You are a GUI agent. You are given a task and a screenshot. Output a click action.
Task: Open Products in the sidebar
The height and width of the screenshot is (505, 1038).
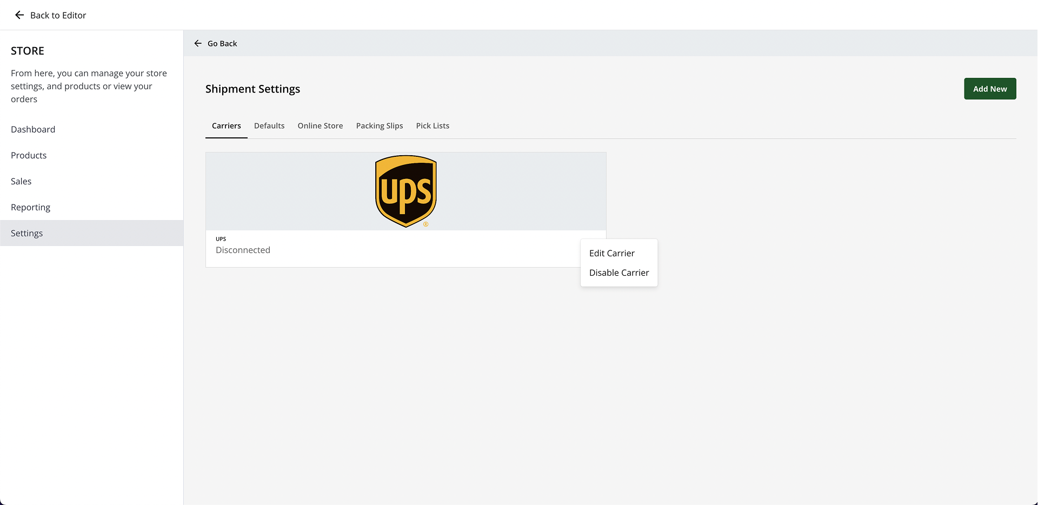tap(92, 155)
